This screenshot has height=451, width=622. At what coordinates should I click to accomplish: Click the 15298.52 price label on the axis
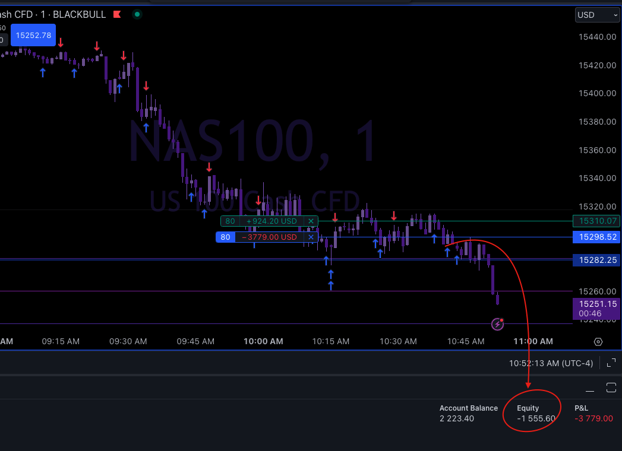(x=596, y=237)
